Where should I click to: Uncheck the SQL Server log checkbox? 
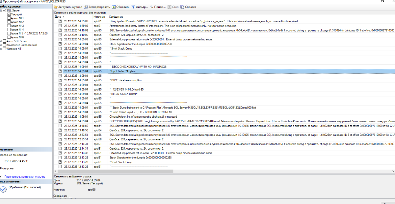5,10
